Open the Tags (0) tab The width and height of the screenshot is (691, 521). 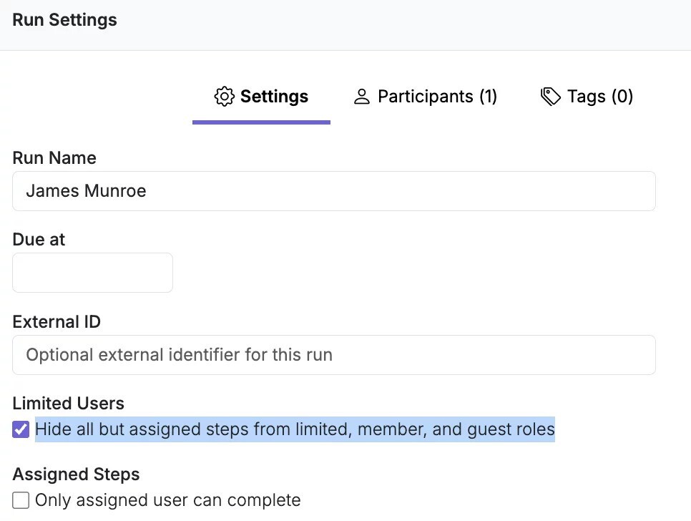[599, 97]
